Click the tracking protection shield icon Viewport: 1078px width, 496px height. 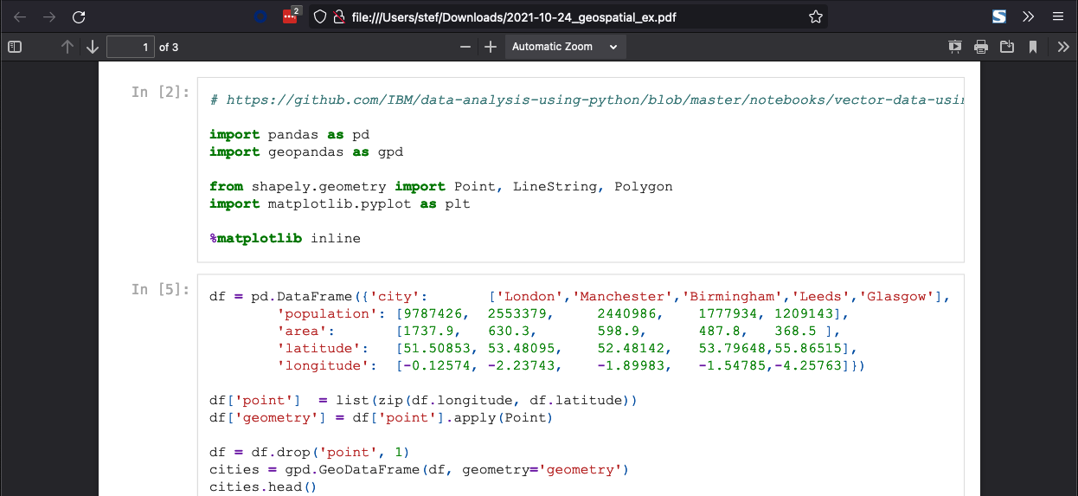click(319, 16)
